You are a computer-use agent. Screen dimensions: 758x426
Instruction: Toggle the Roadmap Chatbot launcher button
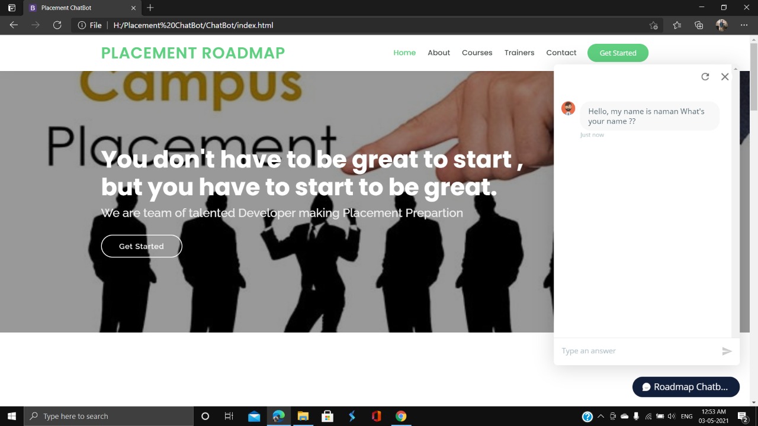tap(686, 387)
